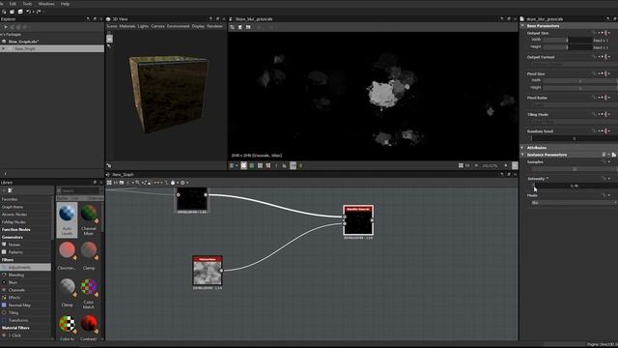Open the Effects filter category
Viewport: 618px width, 348px height.
point(14,298)
